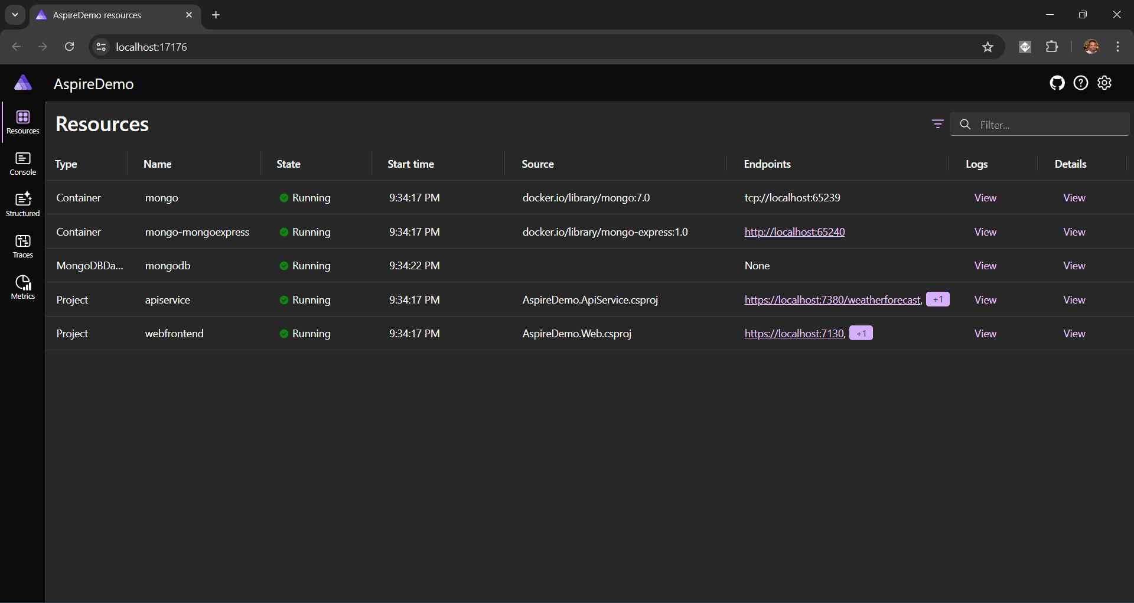Click the MongoDBDa... type cell
Viewport: 1134px width, 603px height.
pyautogui.click(x=90, y=266)
